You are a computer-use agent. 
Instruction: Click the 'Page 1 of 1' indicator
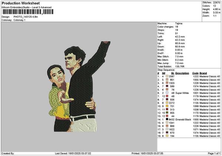pyautogui.click(x=214, y=153)
